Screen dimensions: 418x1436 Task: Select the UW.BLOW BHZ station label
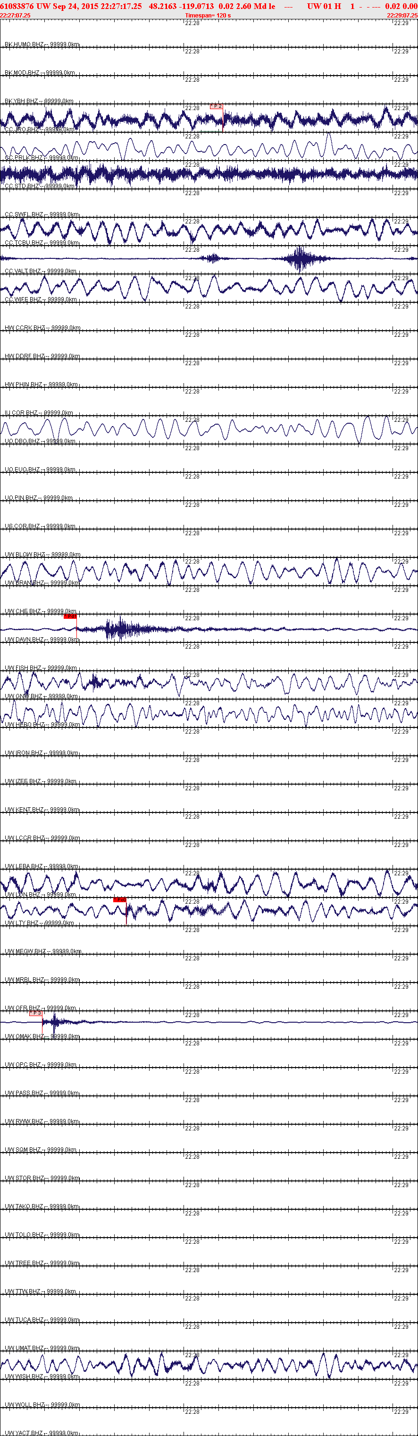[42, 555]
